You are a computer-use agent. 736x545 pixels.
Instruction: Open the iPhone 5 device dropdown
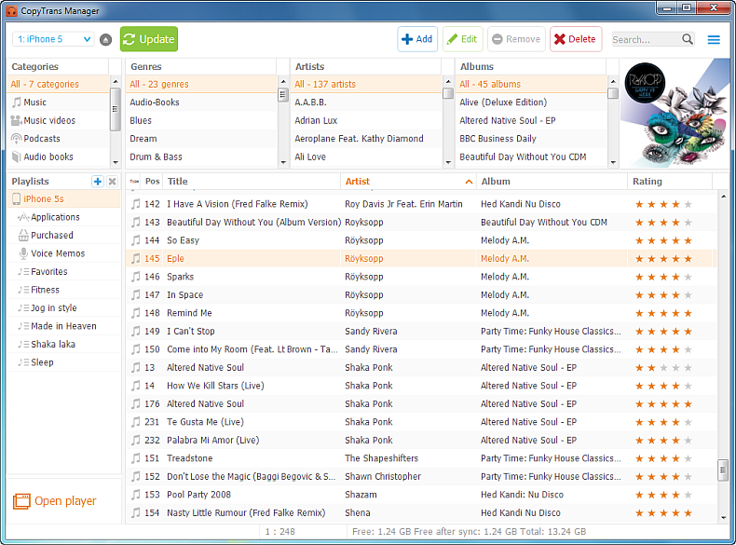(53, 39)
